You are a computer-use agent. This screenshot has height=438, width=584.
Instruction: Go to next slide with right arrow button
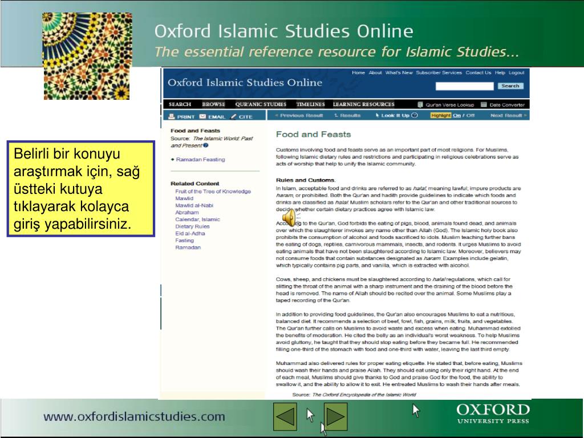point(336,416)
